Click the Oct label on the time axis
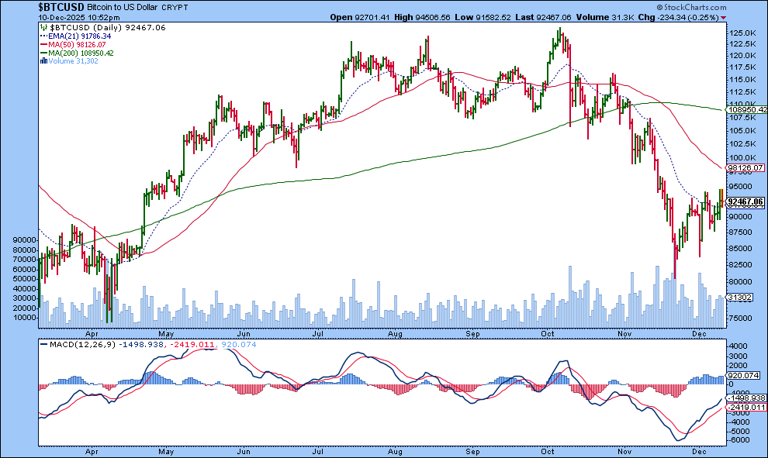Screen dimensions: 768x458 pos(548,450)
